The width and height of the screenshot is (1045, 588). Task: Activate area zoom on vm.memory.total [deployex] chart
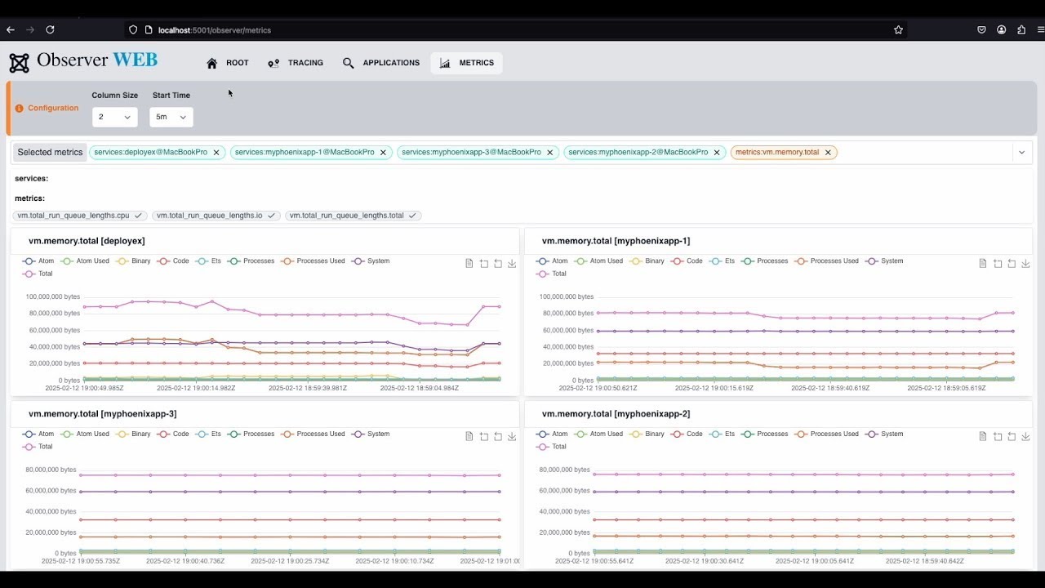484,263
